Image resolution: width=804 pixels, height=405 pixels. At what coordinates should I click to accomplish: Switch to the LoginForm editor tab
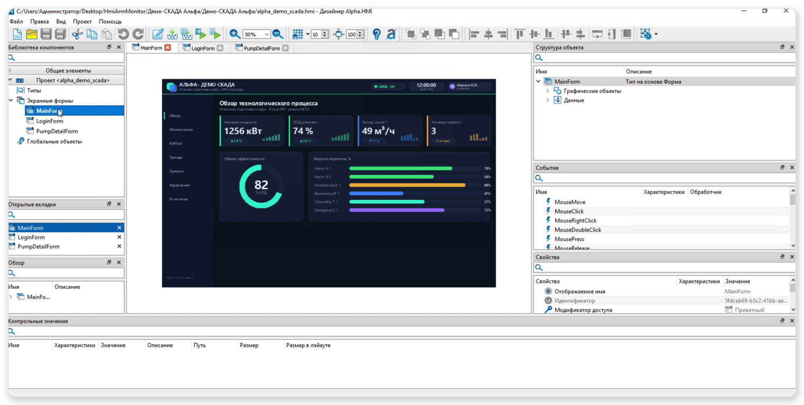point(203,48)
